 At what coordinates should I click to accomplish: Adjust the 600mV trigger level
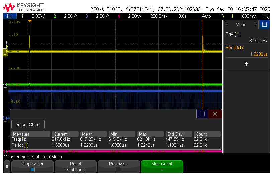249,16
